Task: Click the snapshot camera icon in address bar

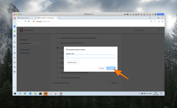Action: (151, 21)
